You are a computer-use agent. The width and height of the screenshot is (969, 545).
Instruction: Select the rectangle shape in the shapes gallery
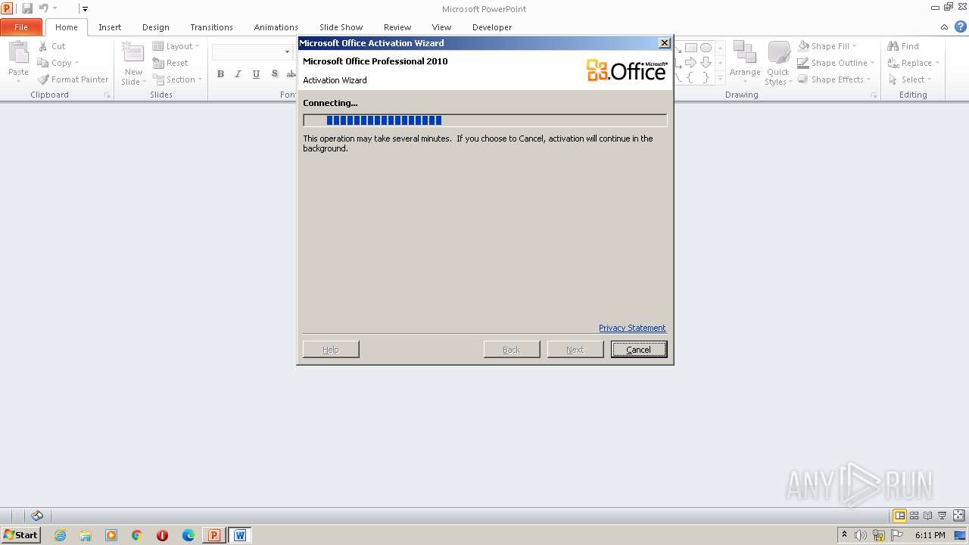[x=691, y=47]
